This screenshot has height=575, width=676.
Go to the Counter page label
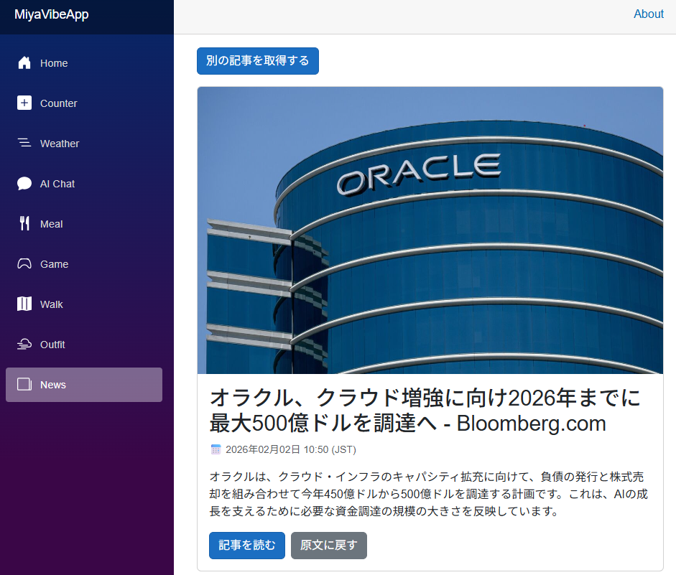click(x=59, y=103)
